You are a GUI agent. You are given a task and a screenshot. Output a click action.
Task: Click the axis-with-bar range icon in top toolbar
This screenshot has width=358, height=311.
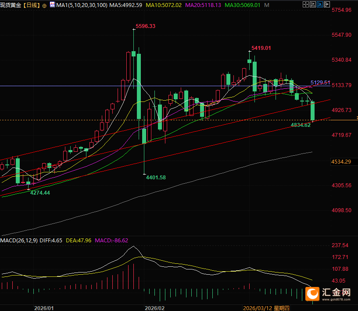click(313, 4)
